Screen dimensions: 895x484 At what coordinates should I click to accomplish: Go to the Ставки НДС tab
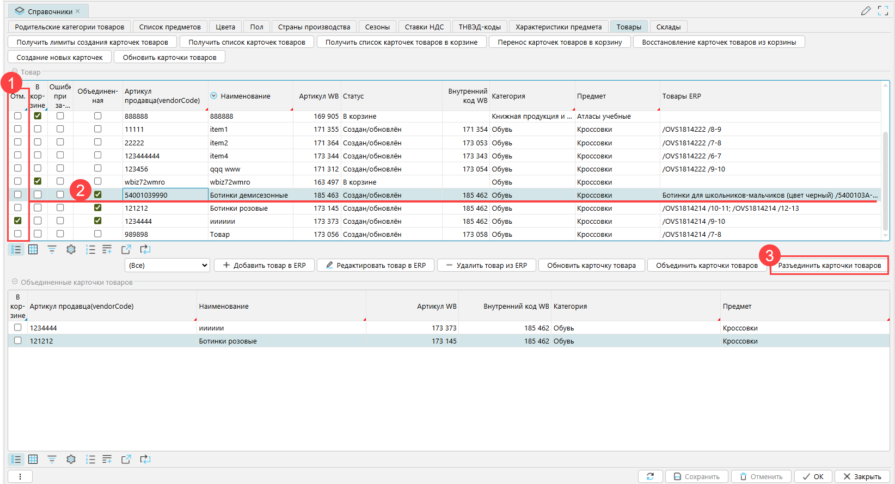(x=424, y=27)
